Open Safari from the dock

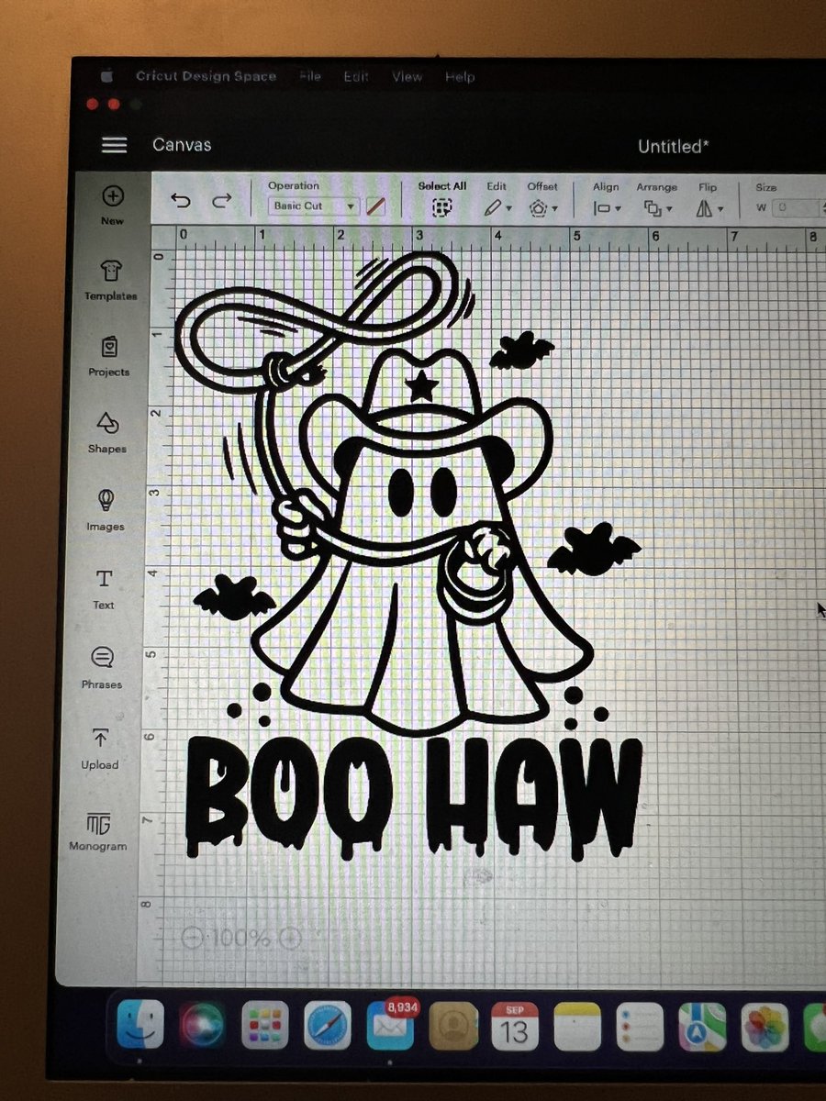click(328, 1026)
